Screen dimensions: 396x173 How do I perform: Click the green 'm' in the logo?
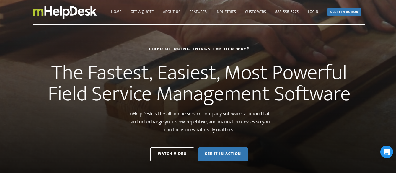pyautogui.click(x=38, y=12)
